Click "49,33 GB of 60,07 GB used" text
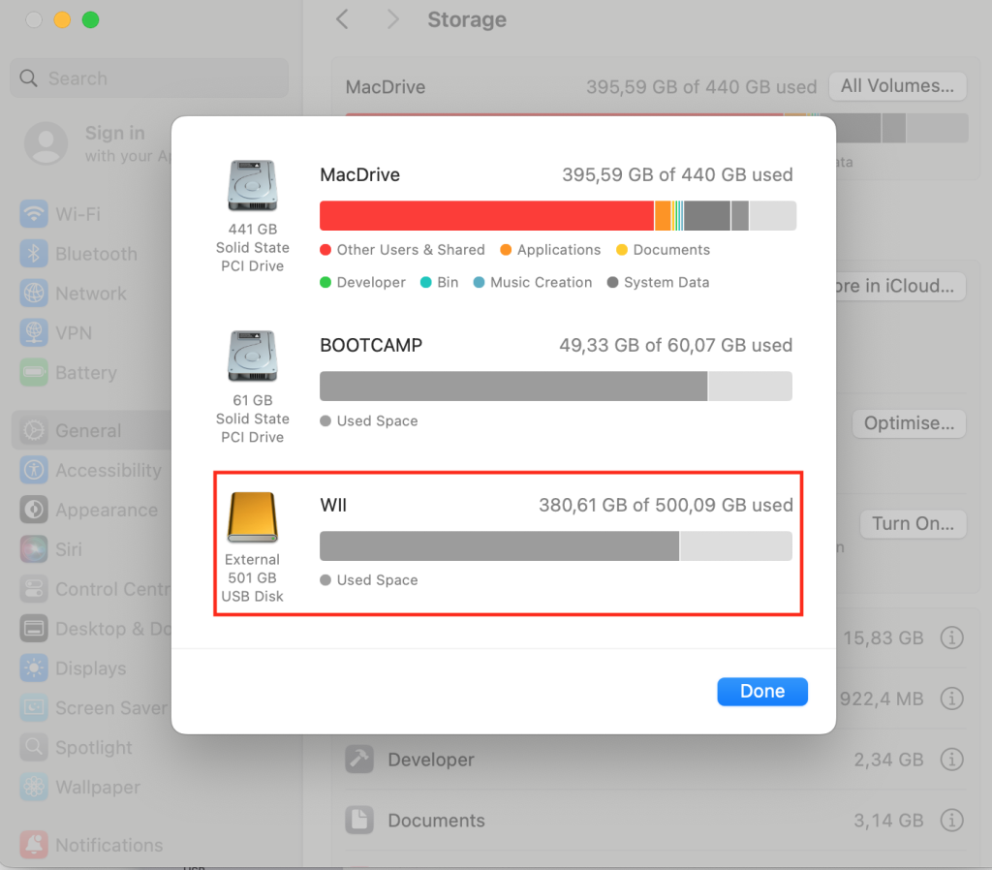The height and width of the screenshot is (870, 992). tap(675, 345)
